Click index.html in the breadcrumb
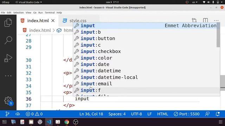This screenshot has height=126, width=225. coord(40,30)
